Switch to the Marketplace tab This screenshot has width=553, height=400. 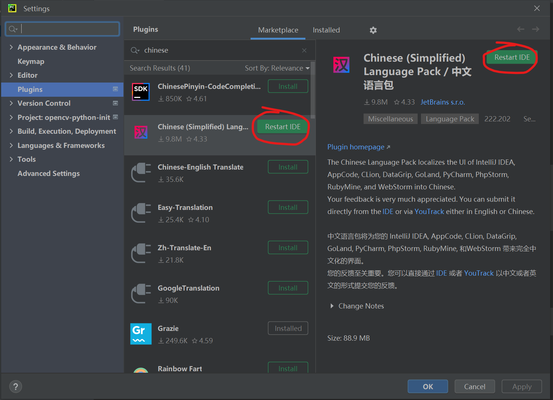(x=278, y=30)
